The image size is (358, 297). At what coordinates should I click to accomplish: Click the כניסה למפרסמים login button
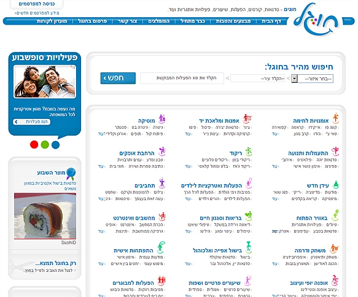[37, 4]
